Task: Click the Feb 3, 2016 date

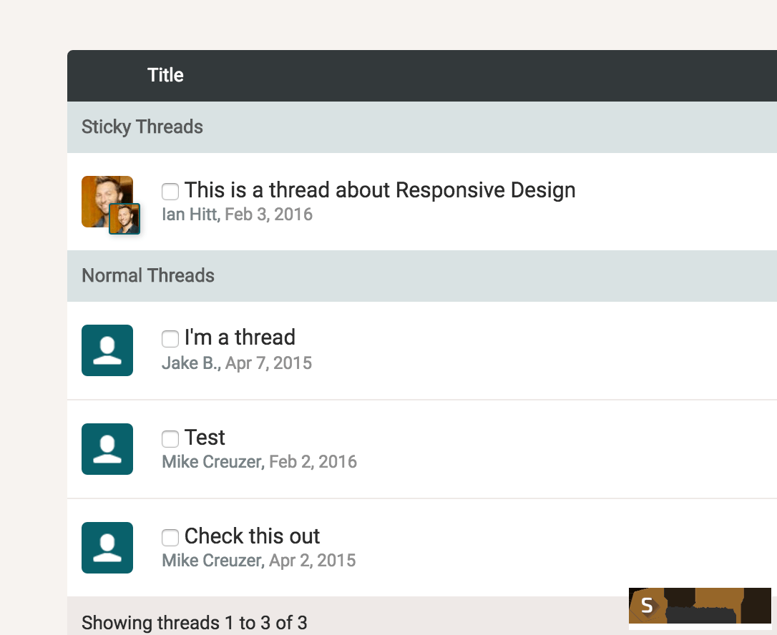Action: [x=268, y=214]
